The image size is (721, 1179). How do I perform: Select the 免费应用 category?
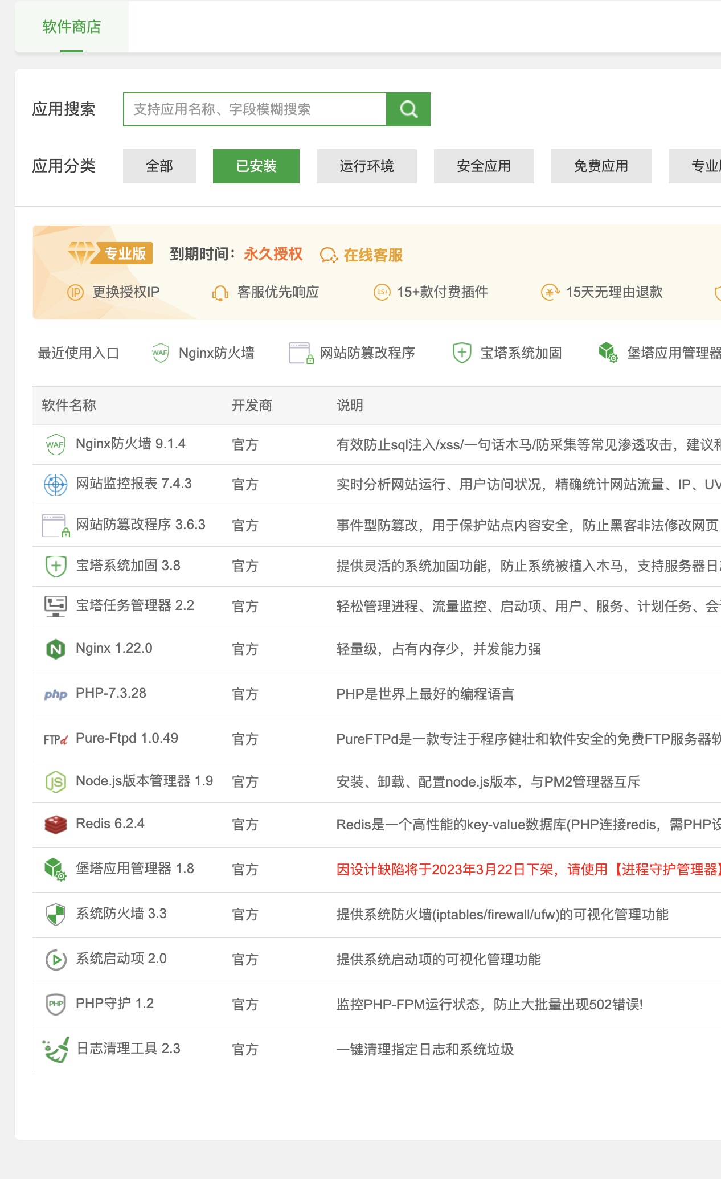pos(601,166)
